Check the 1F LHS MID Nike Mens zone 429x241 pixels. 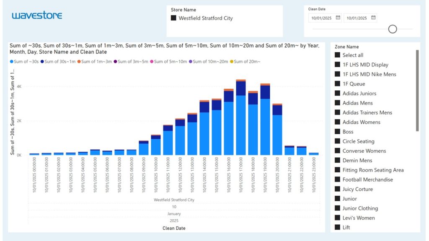coord(337,74)
